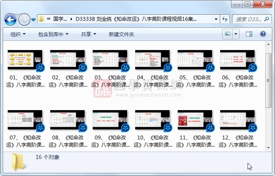The width and height of the screenshot is (275, 176).
Task: Click the magnifier search icon
Action: click(x=267, y=19)
